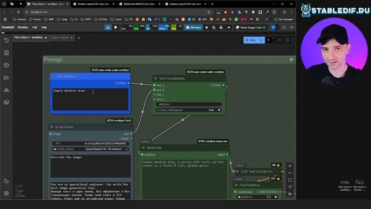Open the hamburger menu at top right
This screenshot has height=209, width=371.
(x=292, y=27)
